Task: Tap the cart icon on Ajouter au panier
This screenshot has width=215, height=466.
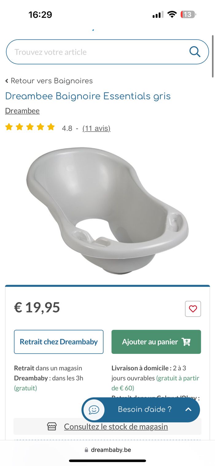Action: click(186, 342)
